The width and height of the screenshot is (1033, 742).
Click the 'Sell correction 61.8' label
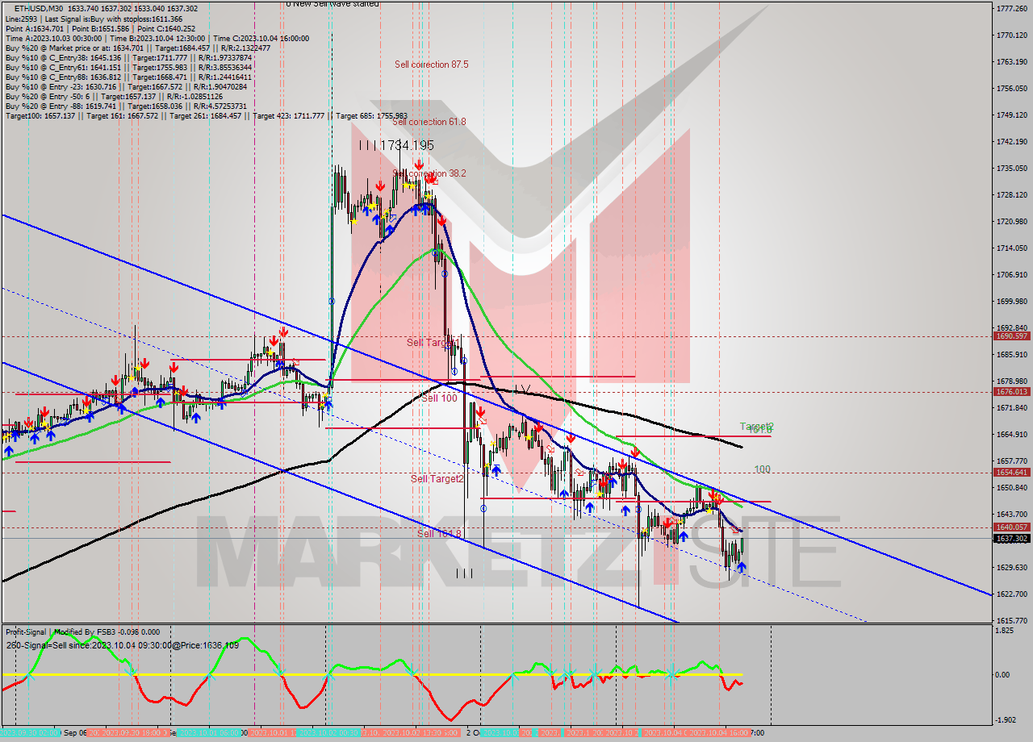point(429,122)
